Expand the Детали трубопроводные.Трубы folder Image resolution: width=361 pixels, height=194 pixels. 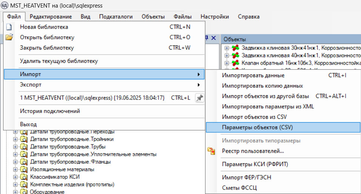(15, 147)
